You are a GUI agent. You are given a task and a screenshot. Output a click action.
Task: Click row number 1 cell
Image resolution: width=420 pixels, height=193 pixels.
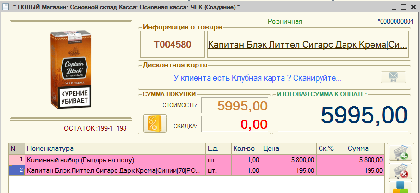coord(17,160)
